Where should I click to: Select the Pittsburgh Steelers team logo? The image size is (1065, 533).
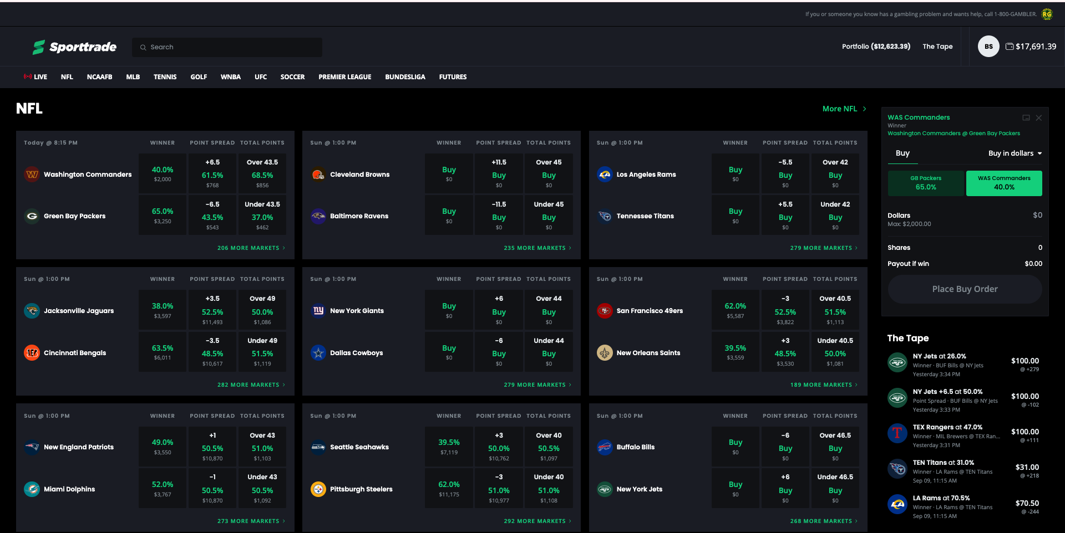318,489
